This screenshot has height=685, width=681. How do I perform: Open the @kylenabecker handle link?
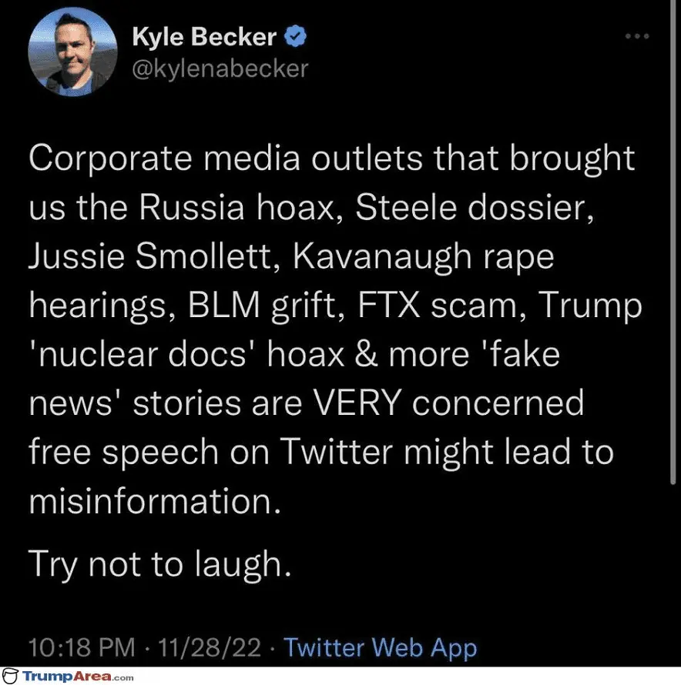click(220, 68)
